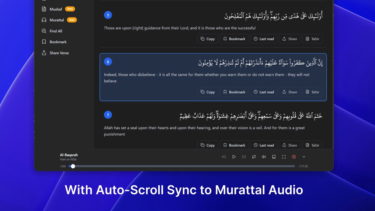Bookmark verse 5

coord(234,39)
